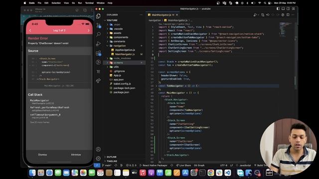Open the Terminal menu
319x179 pixels.
click(89, 3)
